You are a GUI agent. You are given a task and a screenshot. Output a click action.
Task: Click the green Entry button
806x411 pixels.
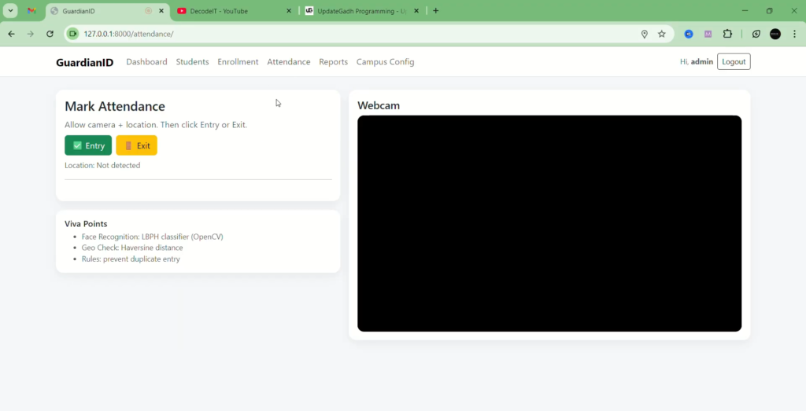click(88, 145)
